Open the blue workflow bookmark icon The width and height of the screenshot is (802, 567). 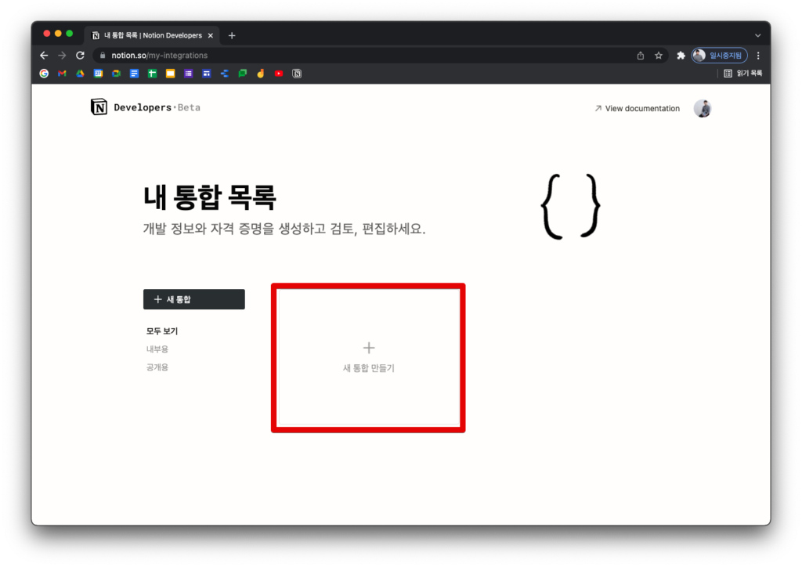(x=225, y=73)
